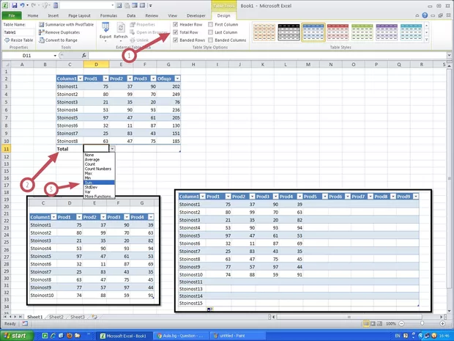Click Resize Table
454x341 pixels.
(x=21, y=40)
